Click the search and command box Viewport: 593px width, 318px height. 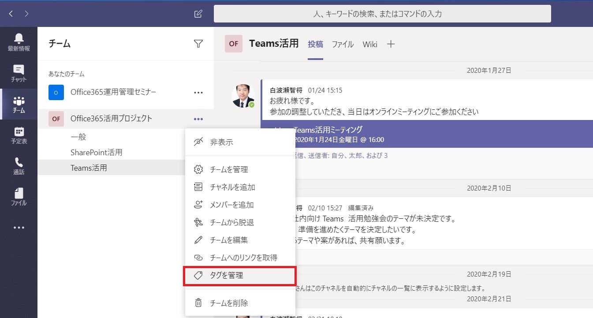382,14
